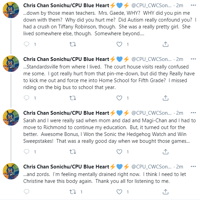The width and height of the screenshot is (200, 201).
Task: Like the Sonic the Hedgehog Sweepstakes tweet
Action: tap(119, 152)
